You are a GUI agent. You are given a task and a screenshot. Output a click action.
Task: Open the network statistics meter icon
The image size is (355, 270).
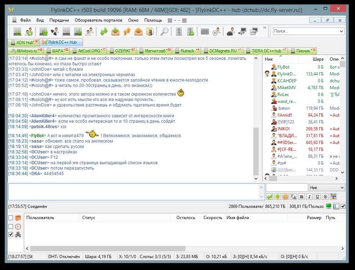click(205, 31)
